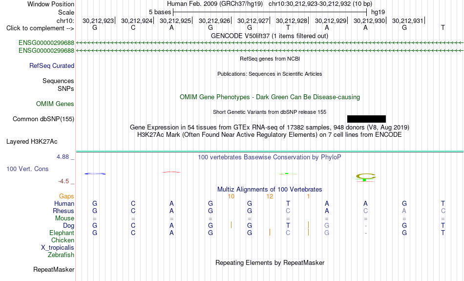This screenshot has height=281, width=464.
Task: Open the OMIM Genes track label
Action: point(55,104)
